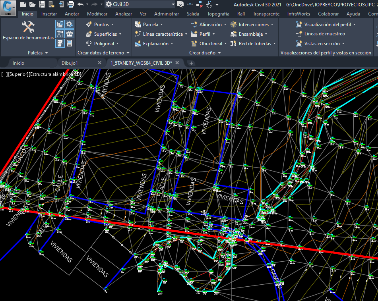Switch to the Analizar ribbon tab

coord(123,14)
